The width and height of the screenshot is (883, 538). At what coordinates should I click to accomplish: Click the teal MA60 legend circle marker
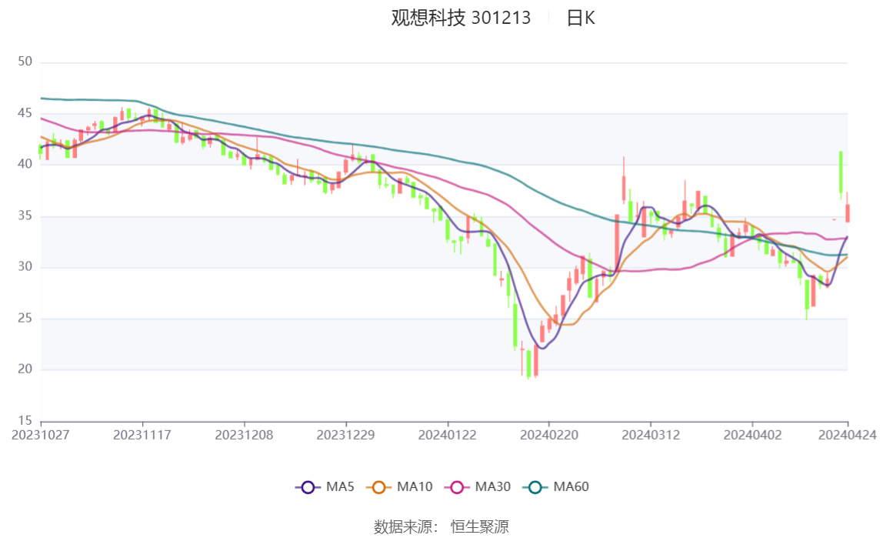(536, 486)
